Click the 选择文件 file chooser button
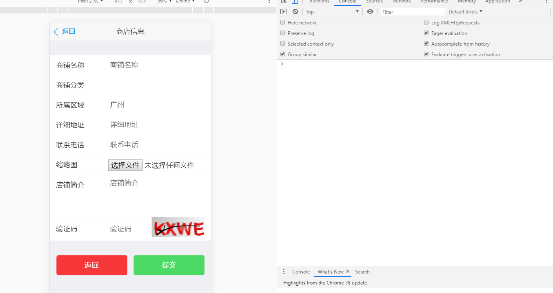 coord(125,165)
